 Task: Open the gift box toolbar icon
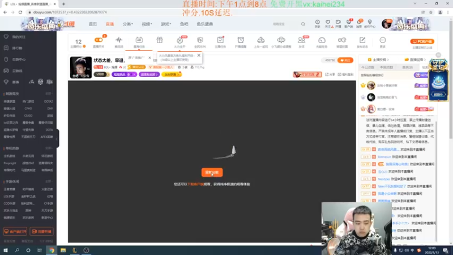click(160, 40)
